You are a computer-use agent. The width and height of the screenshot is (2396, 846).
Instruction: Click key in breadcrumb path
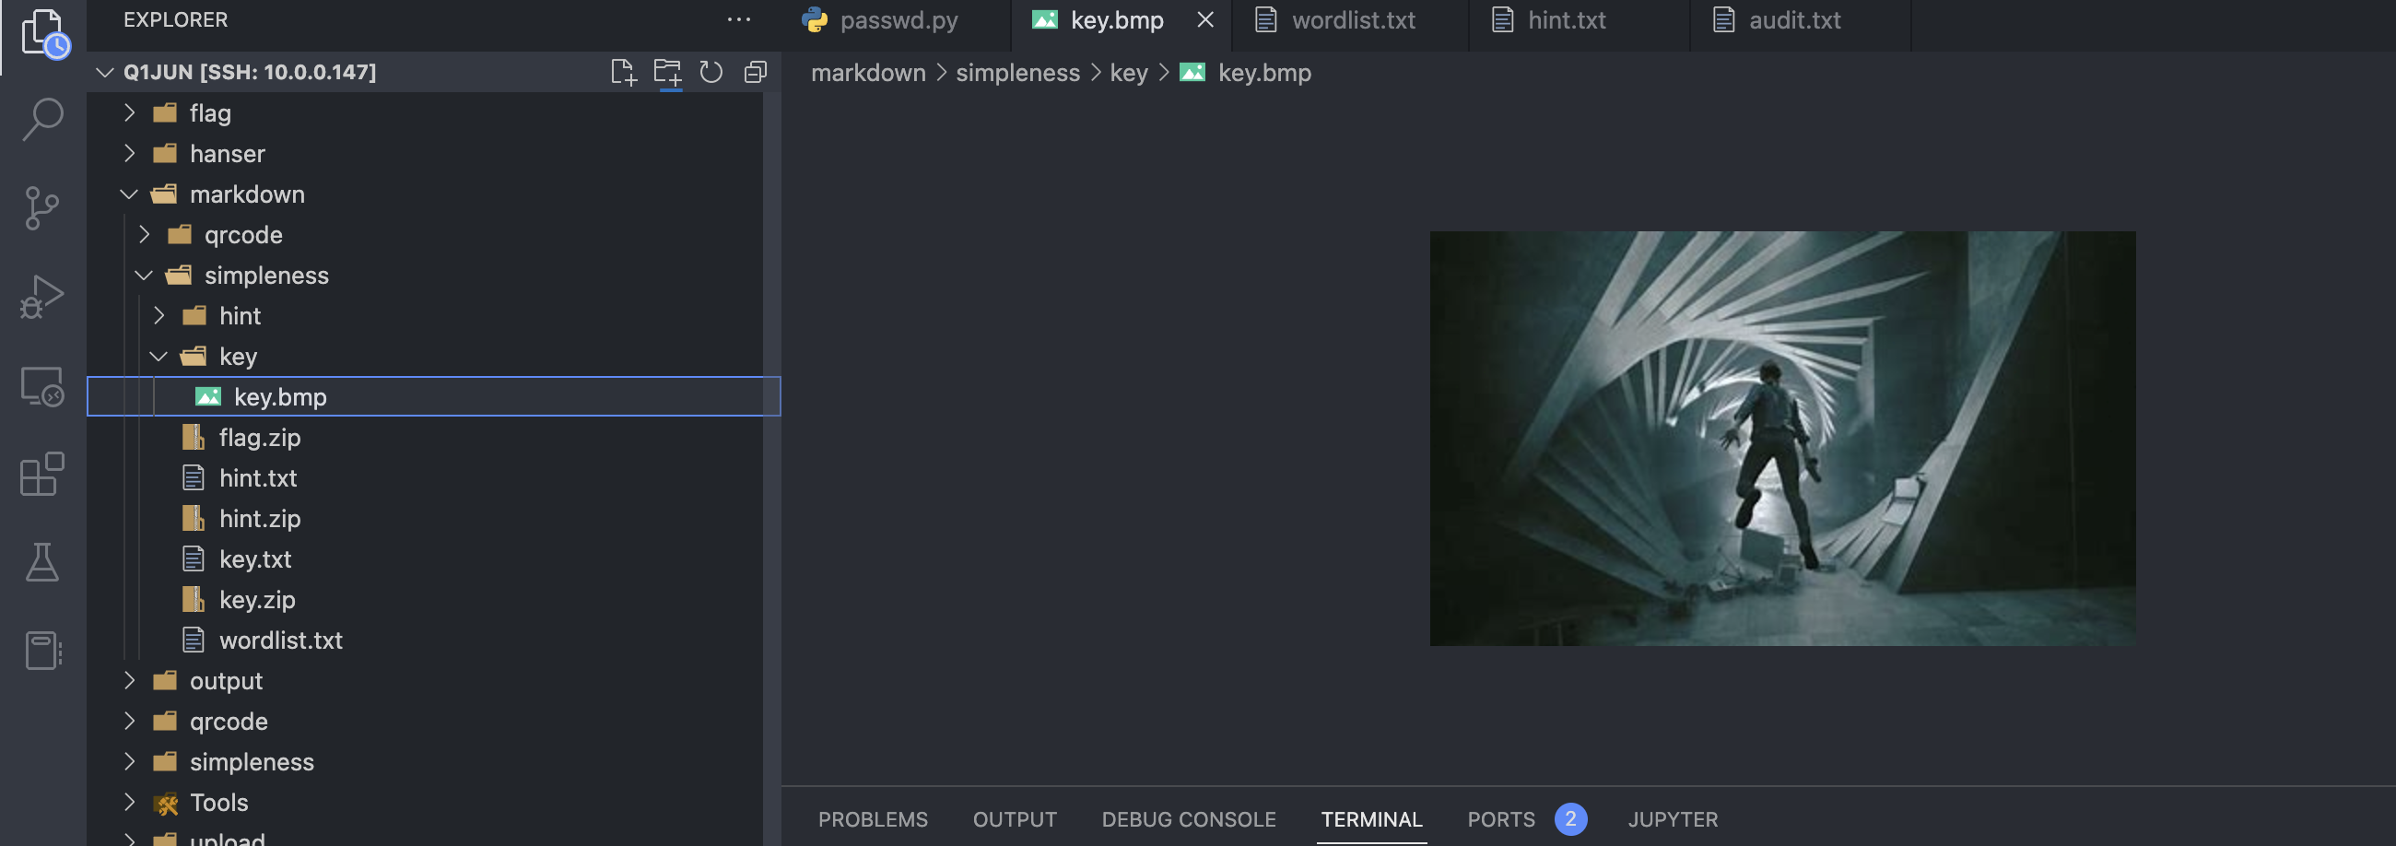pyautogui.click(x=1128, y=73)
